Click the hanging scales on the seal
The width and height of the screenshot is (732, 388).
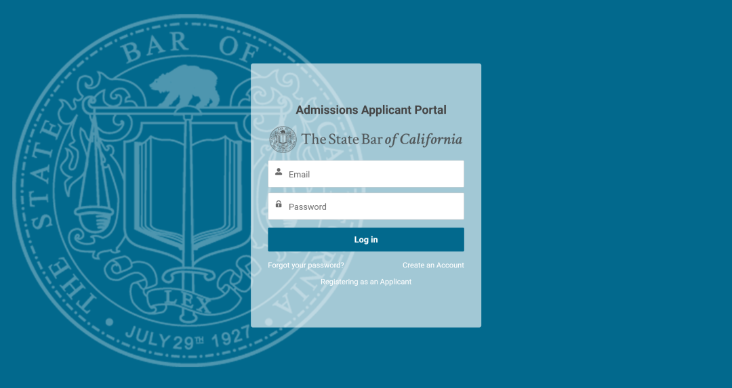point(95,186)
